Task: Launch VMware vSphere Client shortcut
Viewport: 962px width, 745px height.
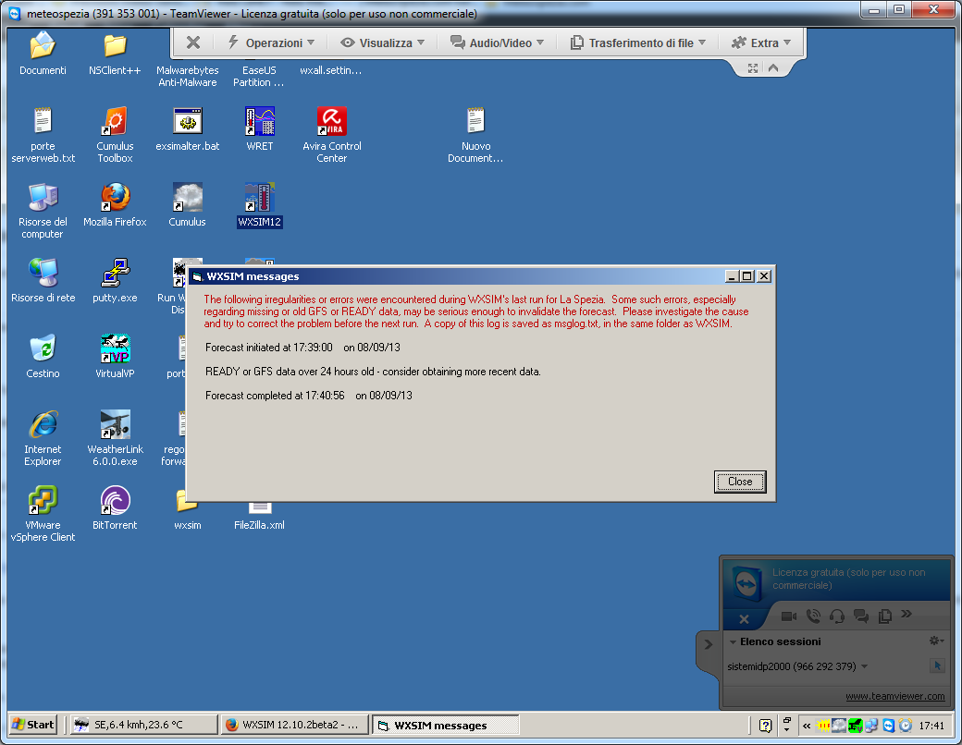Action: click(43, 501)
